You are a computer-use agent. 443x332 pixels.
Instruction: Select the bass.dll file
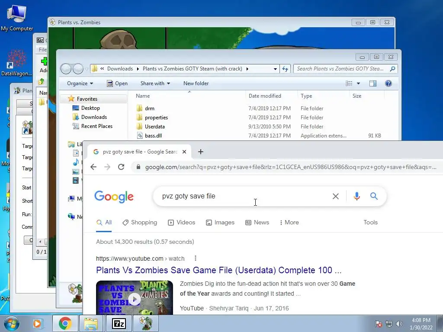point(153,135)
